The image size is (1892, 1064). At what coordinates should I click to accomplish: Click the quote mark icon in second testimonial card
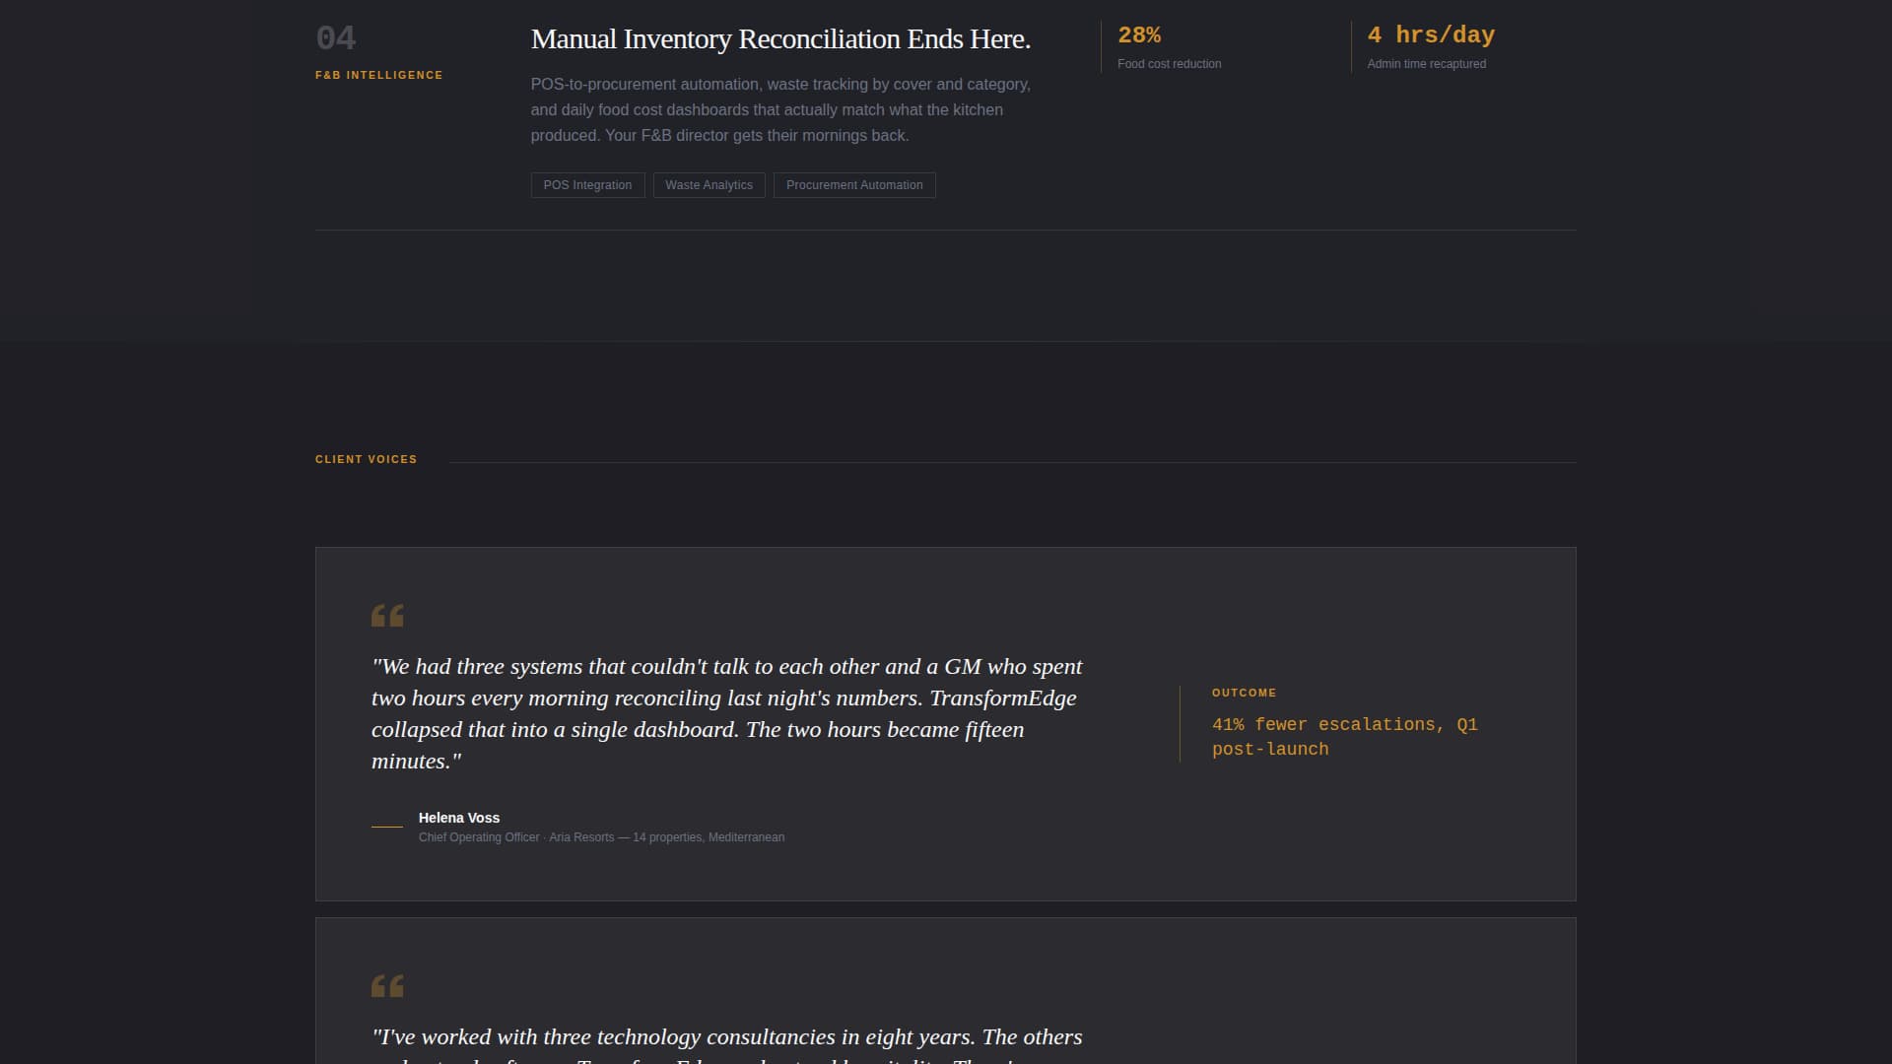coord(387,986)
